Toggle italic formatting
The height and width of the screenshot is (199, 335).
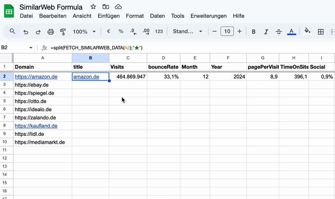pos(266,32)
